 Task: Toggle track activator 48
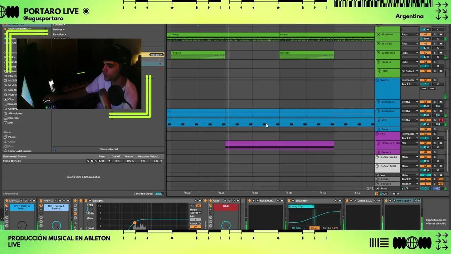pos(426,35)
